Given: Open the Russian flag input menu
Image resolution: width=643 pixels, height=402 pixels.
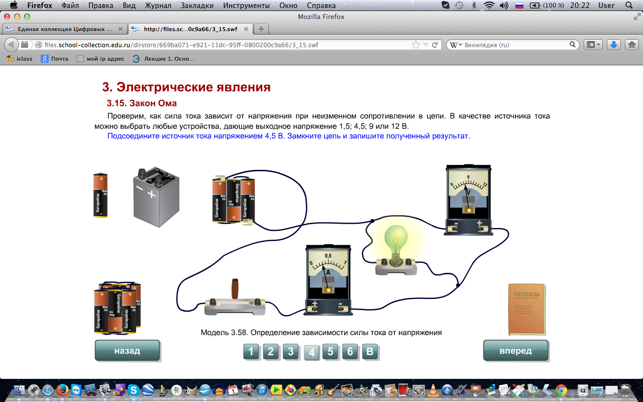Looking at the screenshot, I should [x=519, y=6].
